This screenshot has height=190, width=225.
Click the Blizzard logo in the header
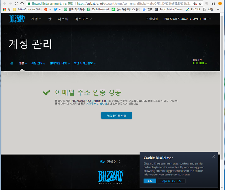click(x=17, y=19)
